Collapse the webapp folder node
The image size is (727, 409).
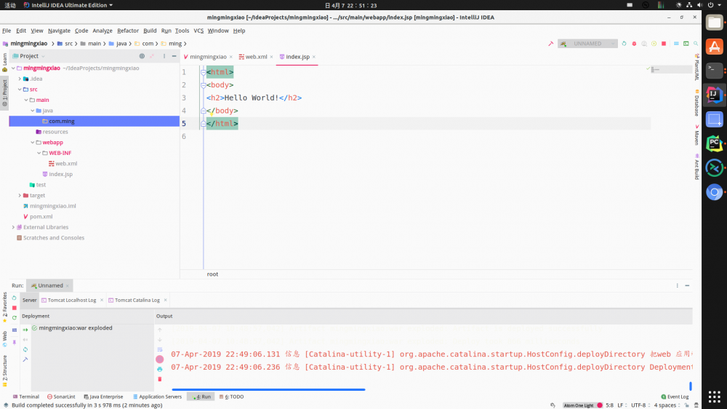coord(33,143)
